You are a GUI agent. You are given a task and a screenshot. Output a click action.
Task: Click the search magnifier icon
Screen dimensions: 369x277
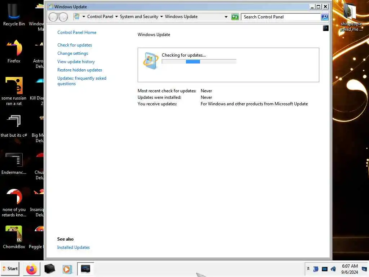pyautogui.click(x=325, y=17)
